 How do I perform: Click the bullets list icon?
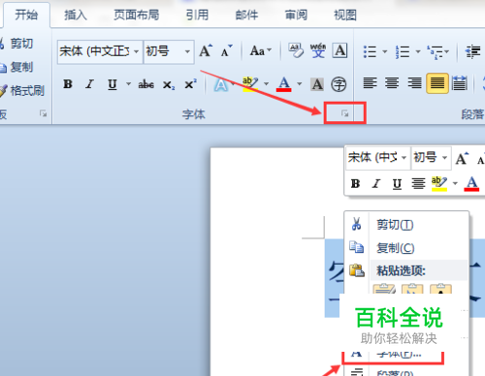point(370,51)
